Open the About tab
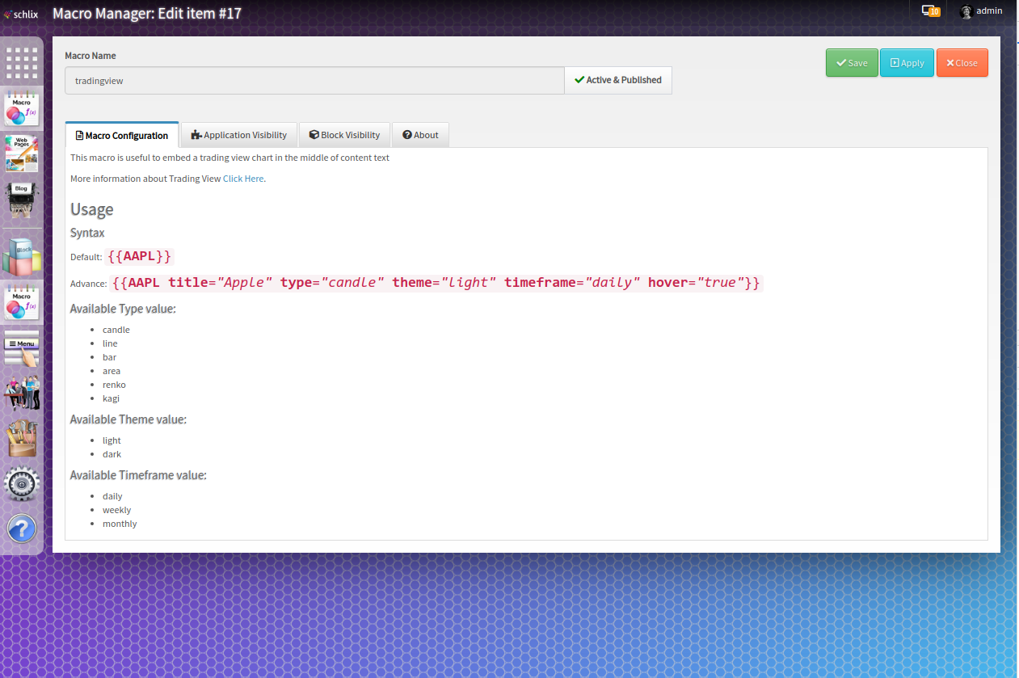The width and height of the screenshot is (1019, 678). 420,135
